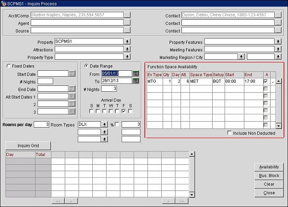Click ellipsis lookup button for Source
Image resolution: width=288 pixels, height=207 pixels.
[x=127, y=31]
